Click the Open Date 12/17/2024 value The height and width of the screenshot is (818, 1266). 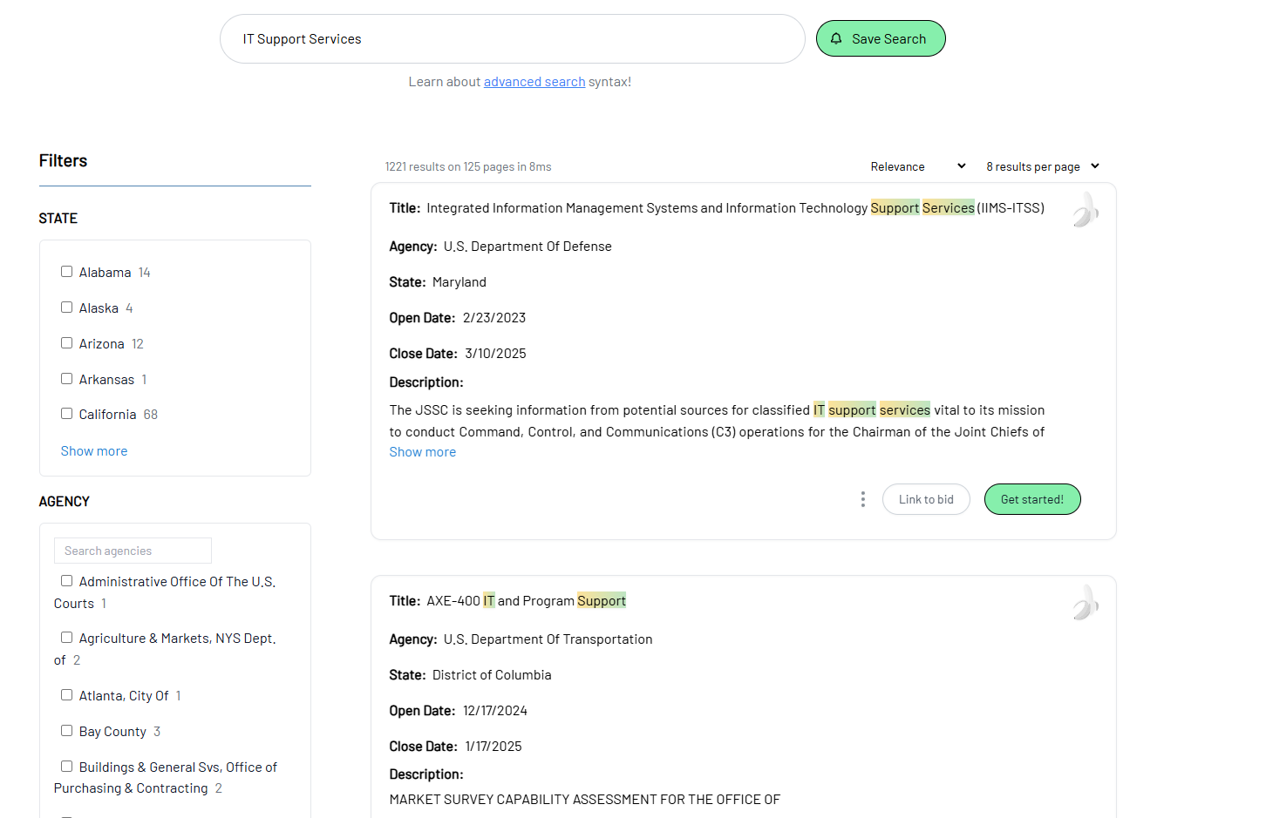tap(495, 711)
